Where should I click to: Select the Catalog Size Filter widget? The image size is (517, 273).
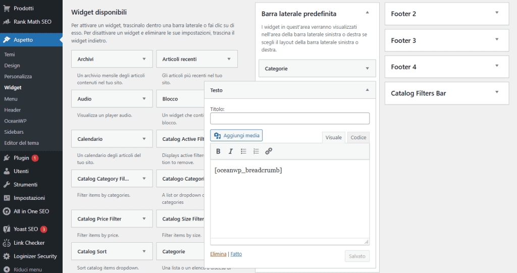pyautogui.click(x=181, y=219)
